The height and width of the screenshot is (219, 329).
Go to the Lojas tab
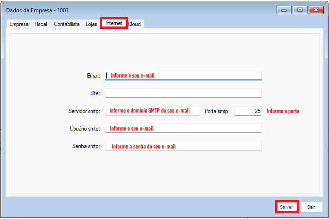point(91,24)
